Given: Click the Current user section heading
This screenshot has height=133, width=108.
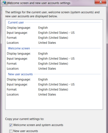Looking at the screenshot, I should pyautogui.click(x=16, y=22).
